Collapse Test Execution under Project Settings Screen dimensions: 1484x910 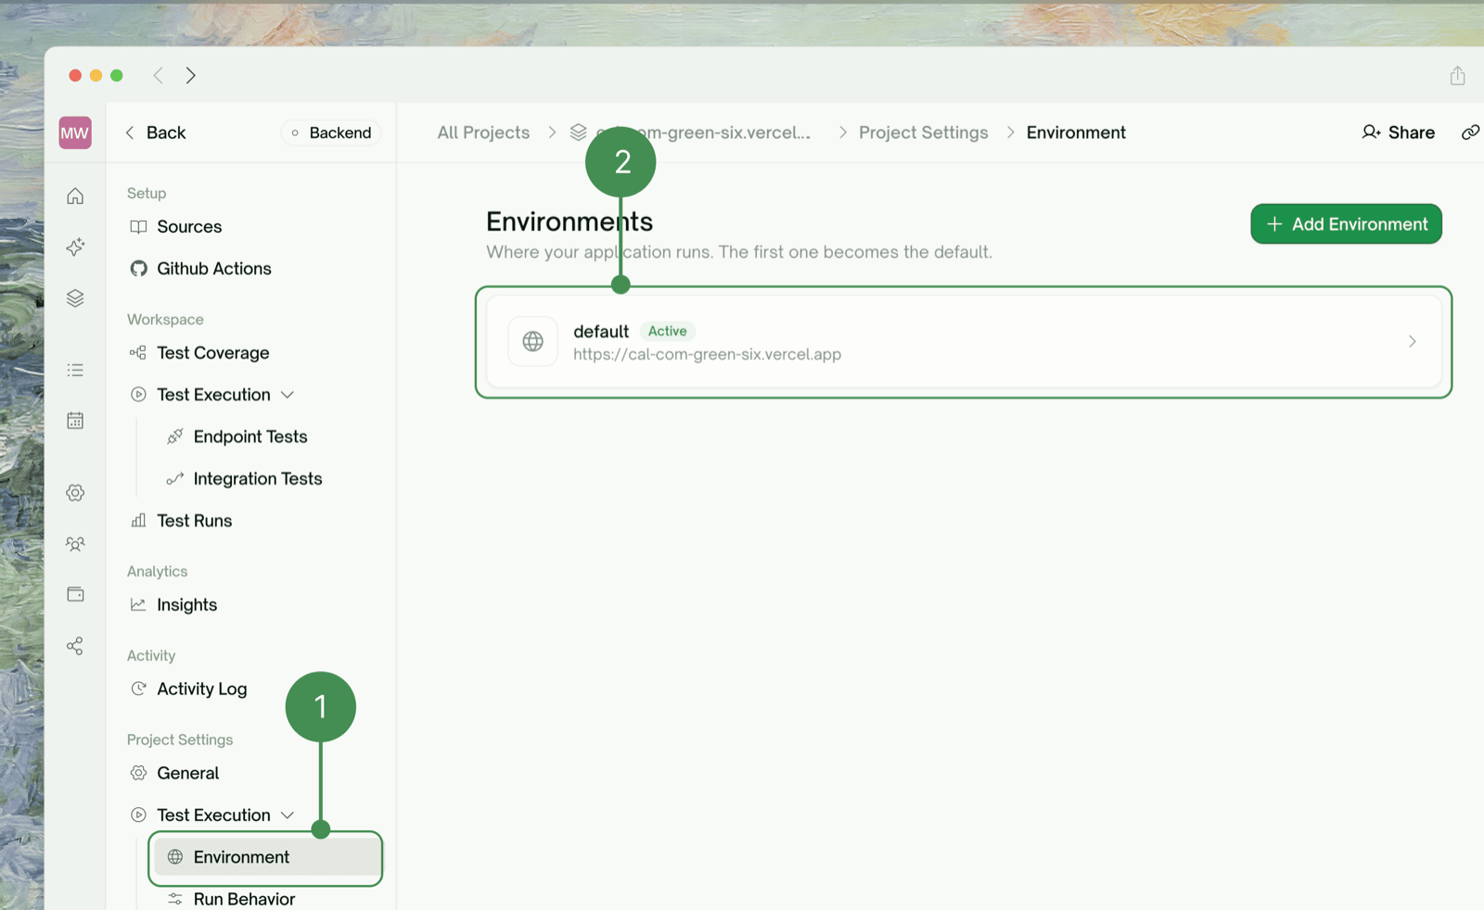click(x=288, y=815)
